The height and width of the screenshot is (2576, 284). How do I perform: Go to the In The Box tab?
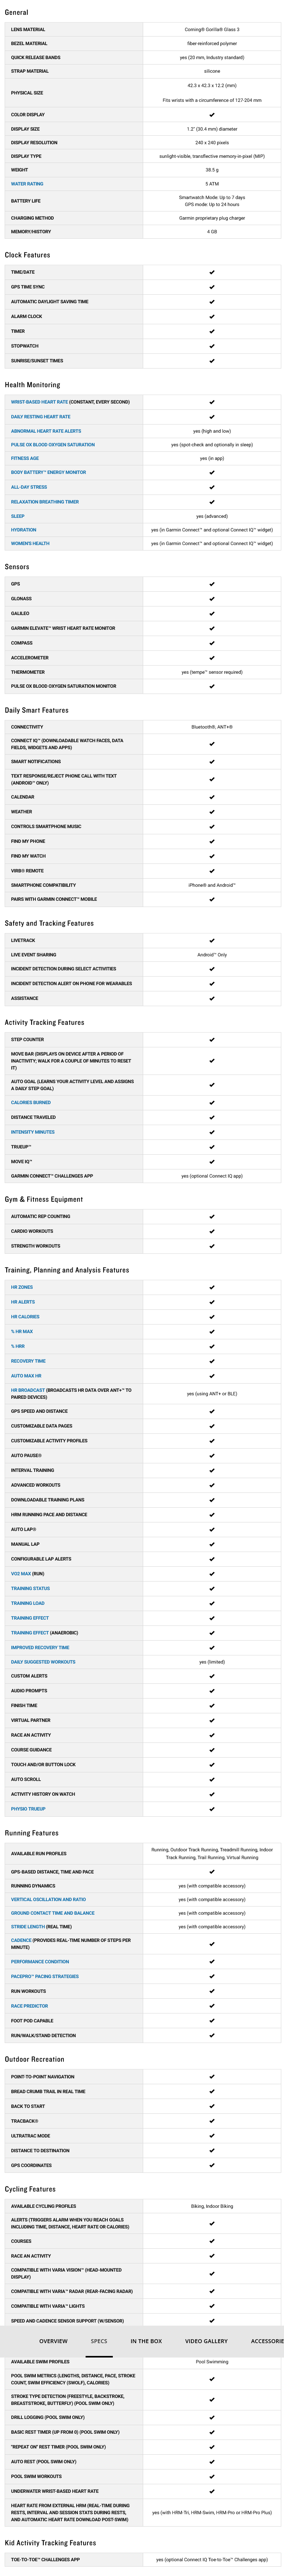point(146,2341)
